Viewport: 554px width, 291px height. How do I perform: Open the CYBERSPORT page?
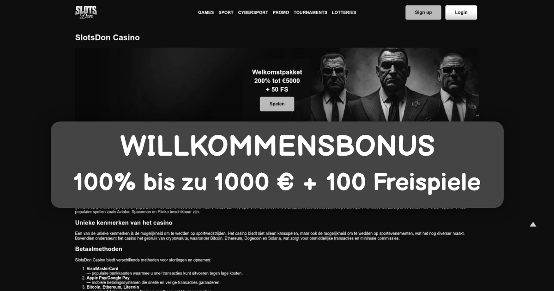(253, 12)
